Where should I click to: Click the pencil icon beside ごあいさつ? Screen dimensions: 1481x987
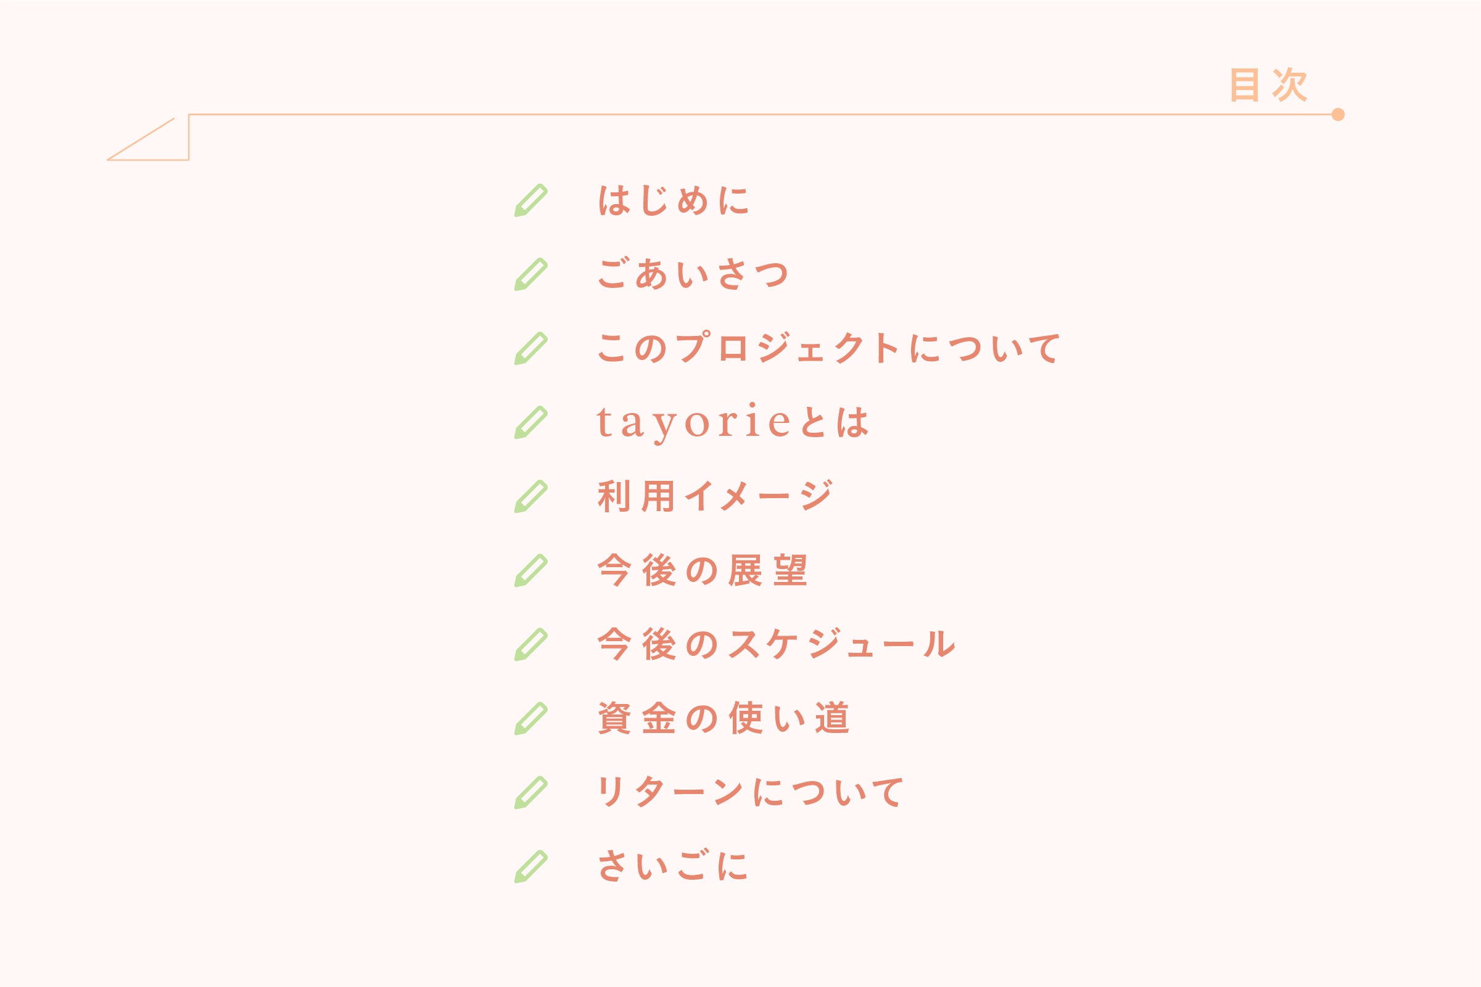[x=531, y=274]
